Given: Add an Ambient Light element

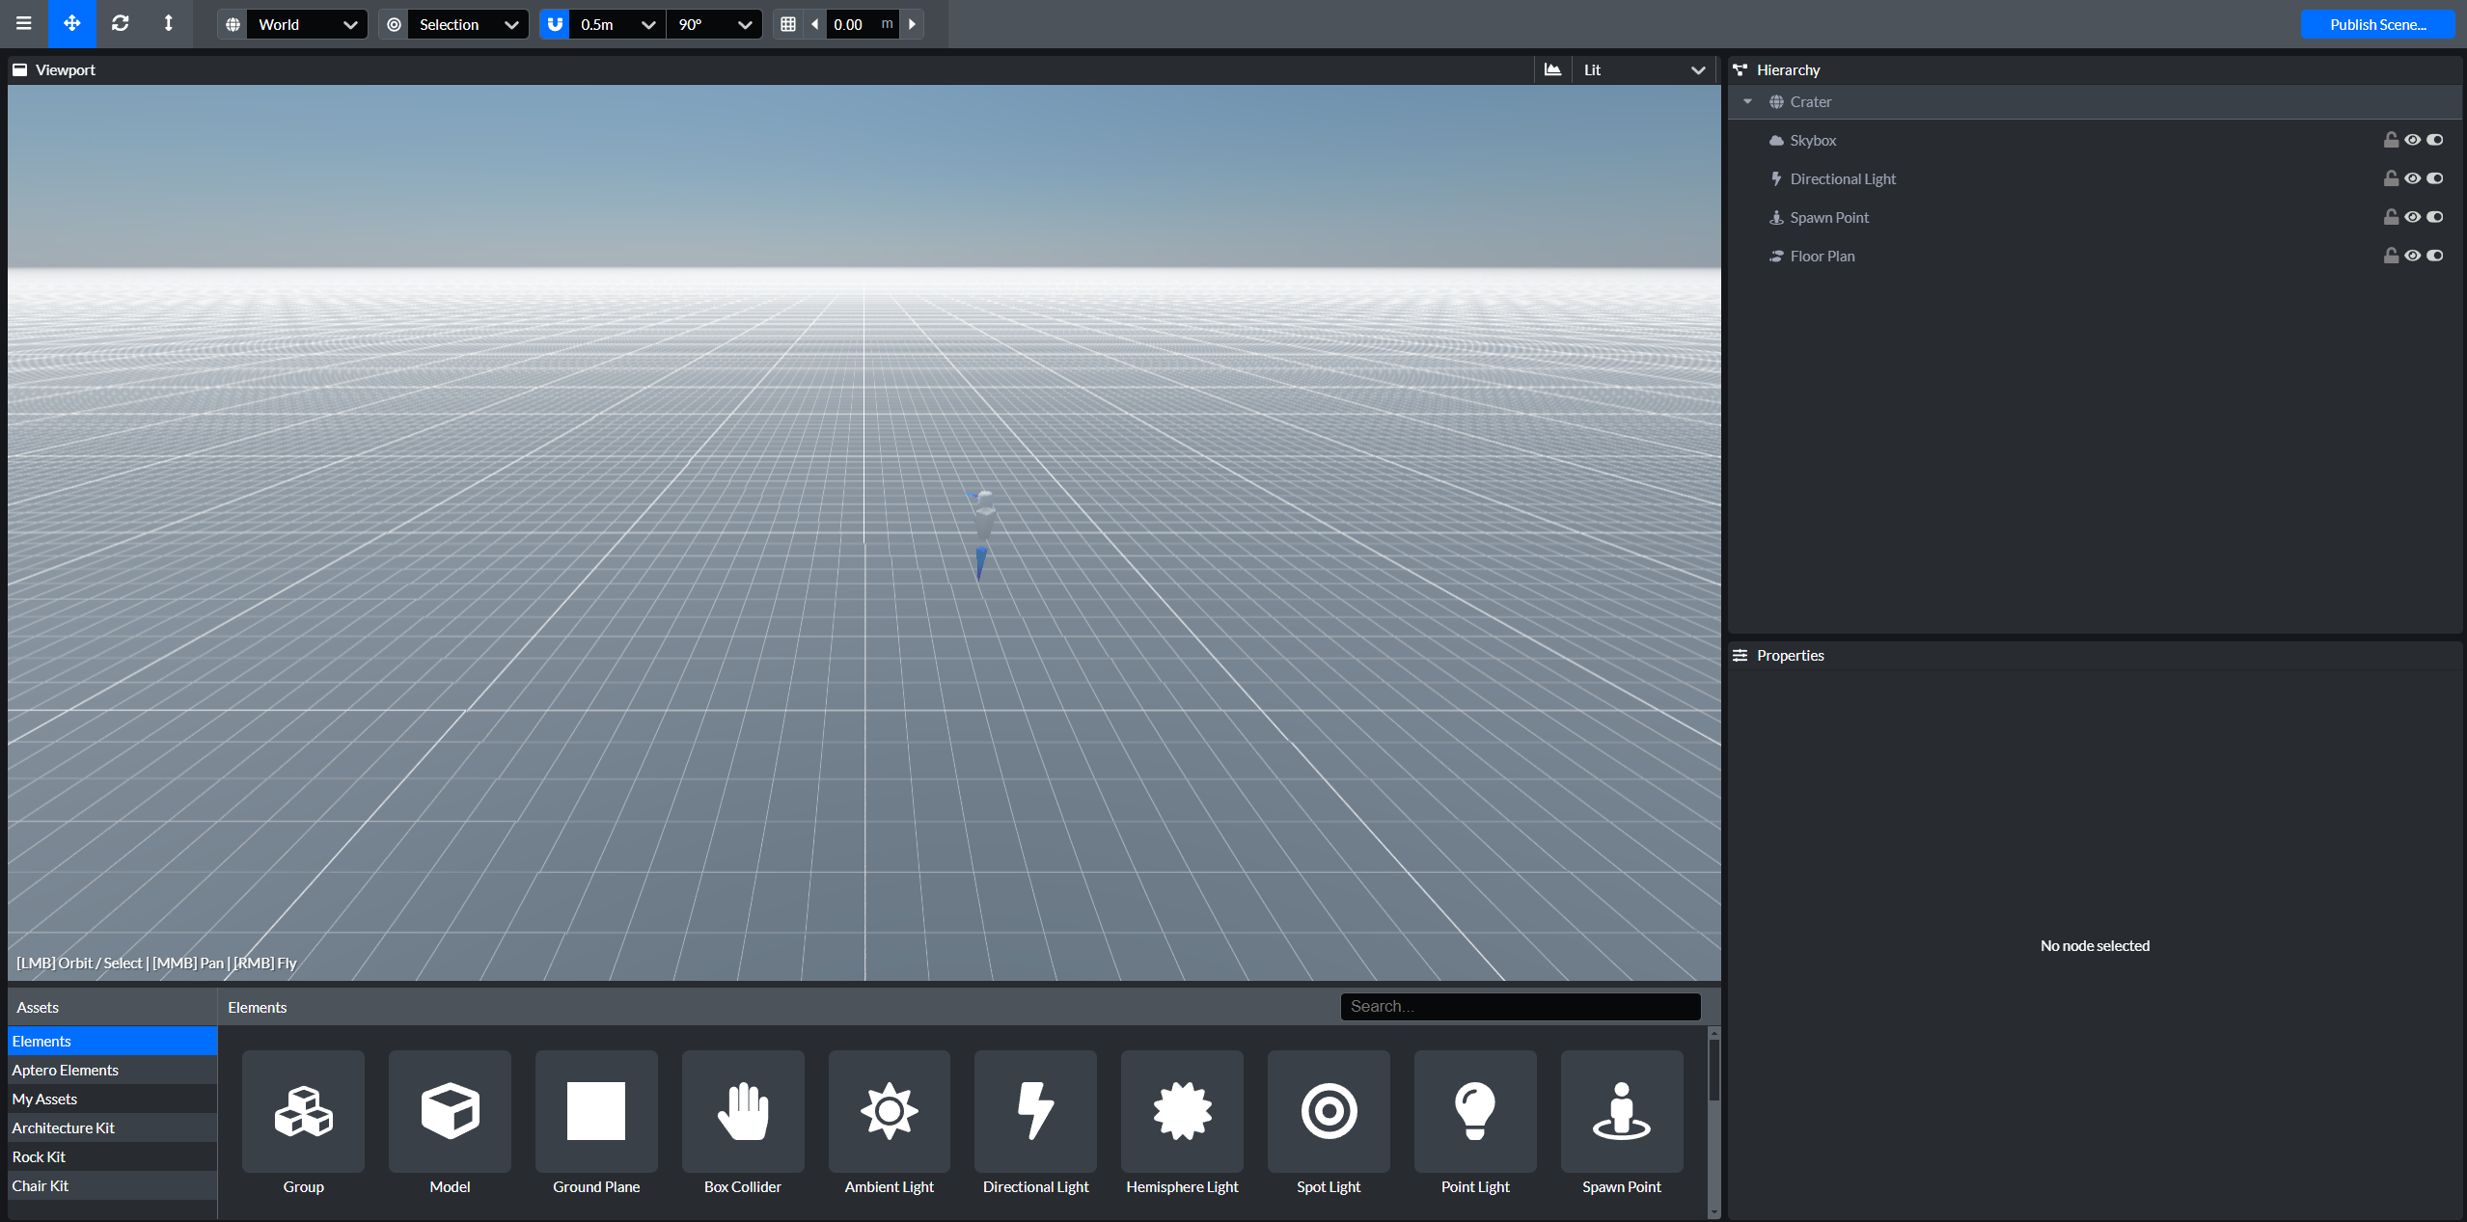Looking at the screenshot, I should (x=890, y=1124).
